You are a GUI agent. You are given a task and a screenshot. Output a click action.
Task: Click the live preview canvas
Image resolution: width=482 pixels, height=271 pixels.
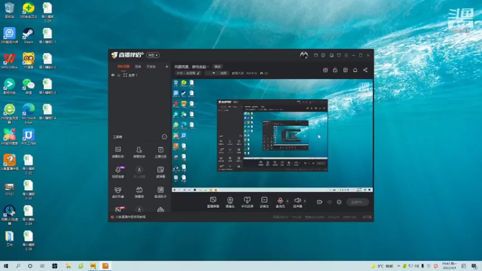[x=272, y=135]
